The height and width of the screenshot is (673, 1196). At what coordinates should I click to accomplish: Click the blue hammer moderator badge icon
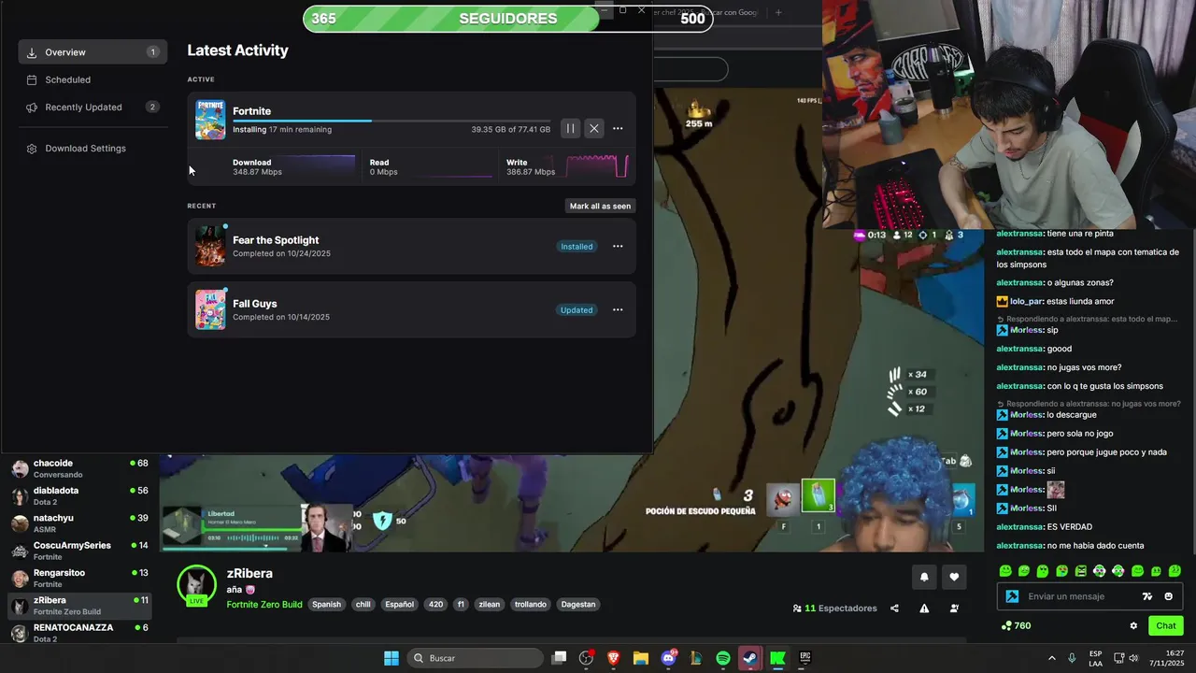pyautogui.click(x=1012, y=596)
